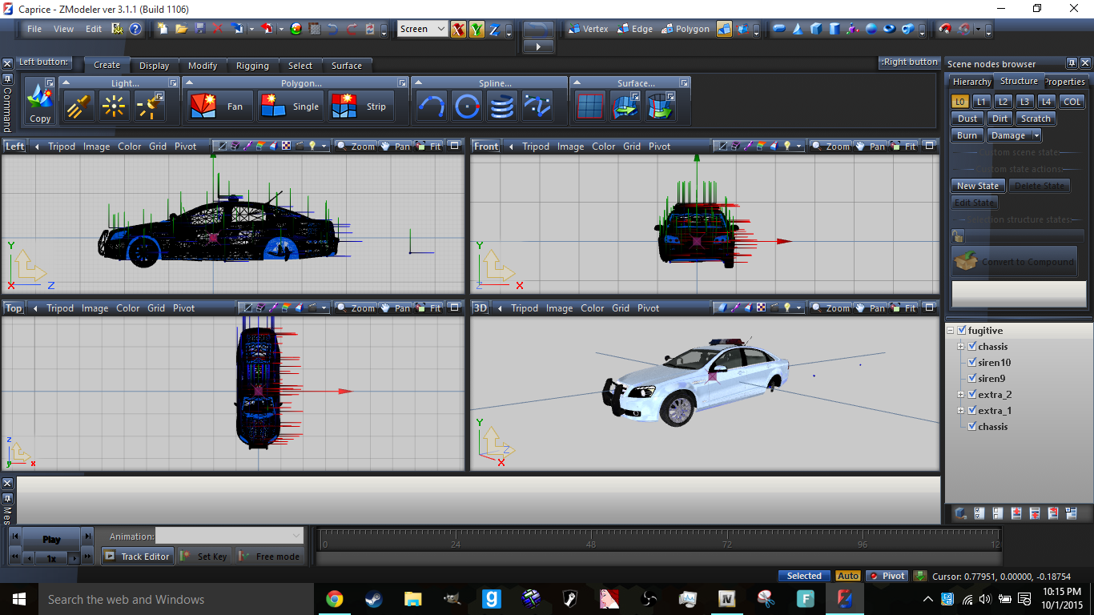Activate the red magnet snap tool
This screenshot has width=1094, height=615.
pyautogui.click(x=946, y=29)
